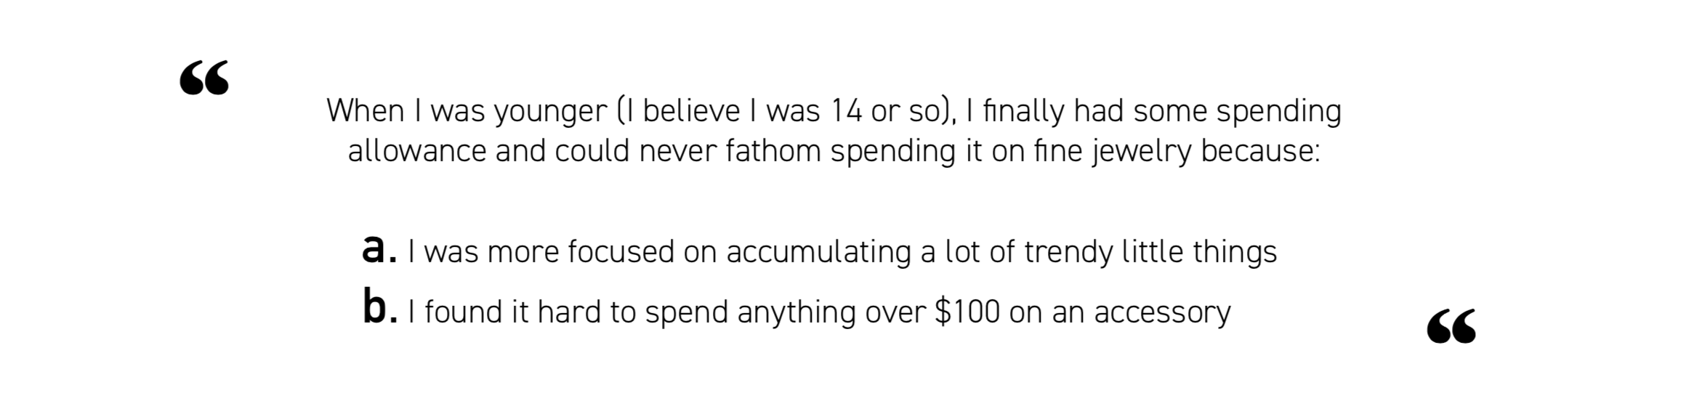Click the word "focused" in option a
This screenshot has height=417, width=1702.
click(x=621, y=252)
